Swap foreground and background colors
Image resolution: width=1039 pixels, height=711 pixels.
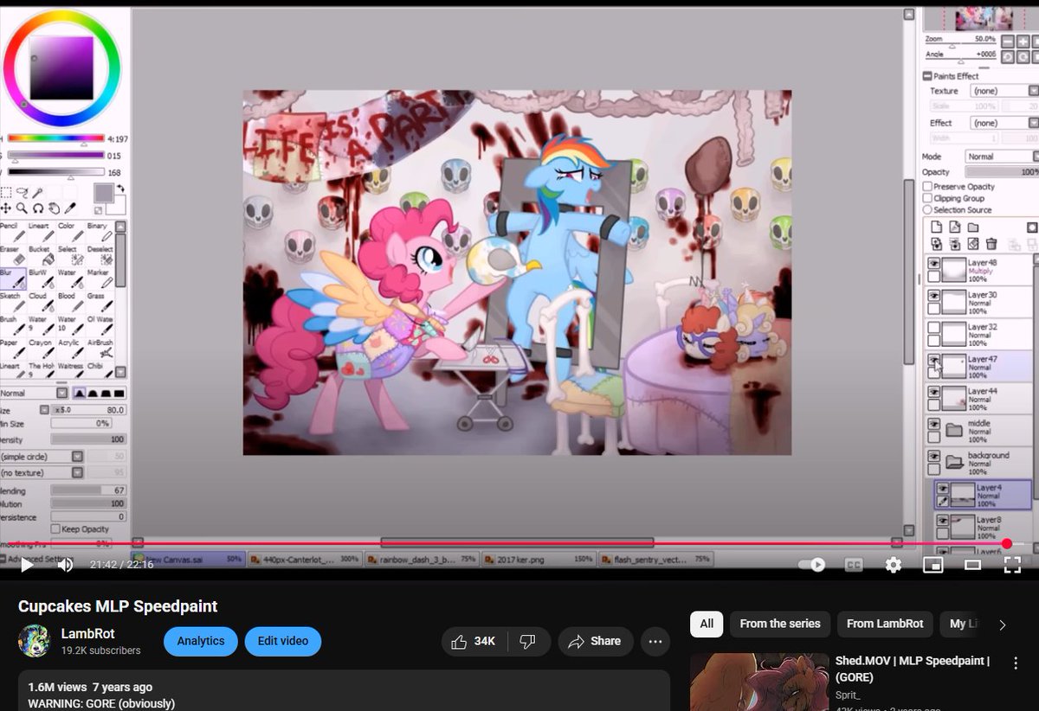(x=120, y=189)
